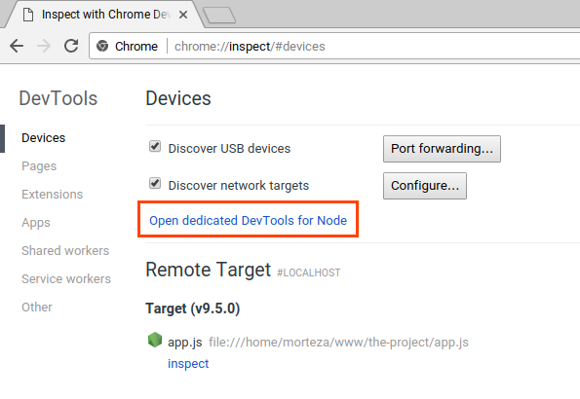The height and width of the screenshot is (399, 580).
Task: Go to Apps section
Action: point(36,223)
